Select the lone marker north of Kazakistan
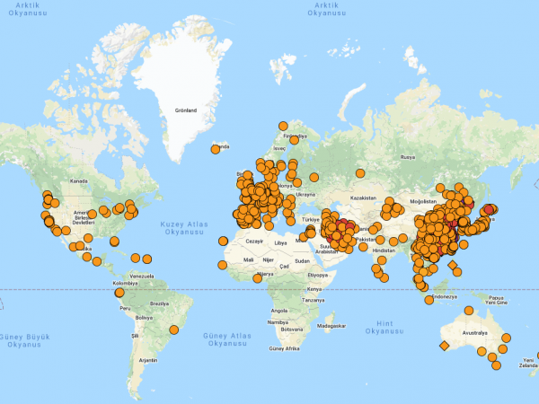 (360, 173)
